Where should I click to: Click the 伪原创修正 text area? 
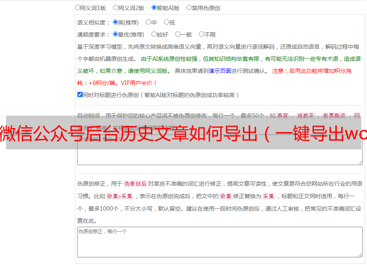point(220,242)
